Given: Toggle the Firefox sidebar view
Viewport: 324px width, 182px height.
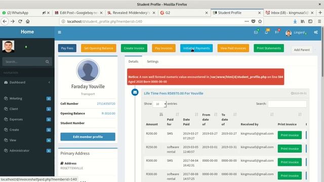Looking at the screenshot, I should (x=310, y=21).
